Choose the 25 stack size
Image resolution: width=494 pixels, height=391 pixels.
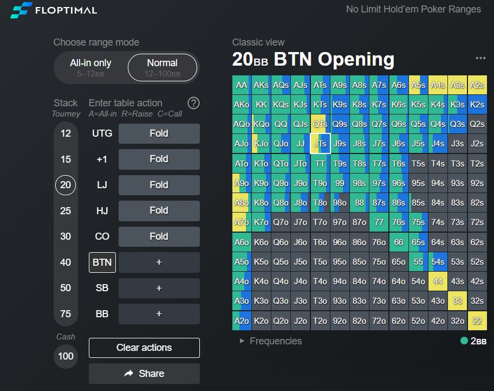pos(66,210)
